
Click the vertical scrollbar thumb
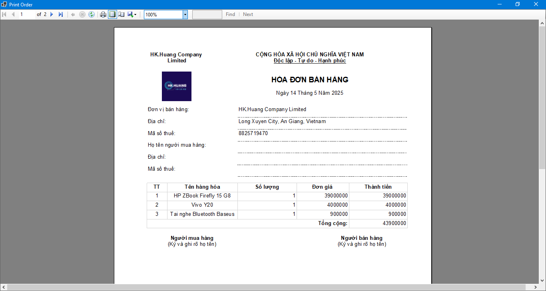point(542,97)
